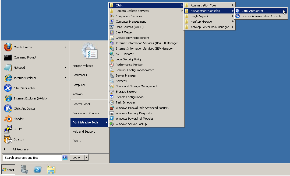Click the Windows PowerShell Modules icon

point(112,119)
